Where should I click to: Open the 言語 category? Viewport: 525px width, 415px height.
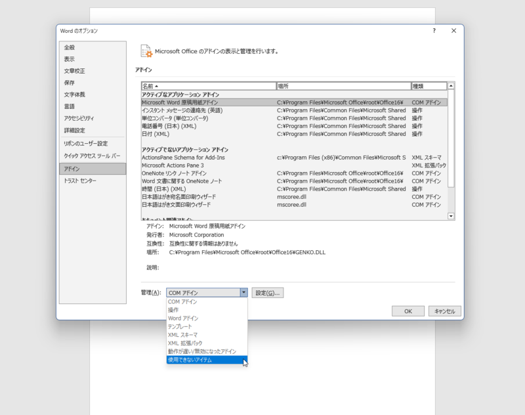(x=93, y=106)
